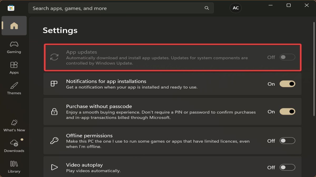Open the Themes section
Screen dimensions: 316x177
pos(14,89)
